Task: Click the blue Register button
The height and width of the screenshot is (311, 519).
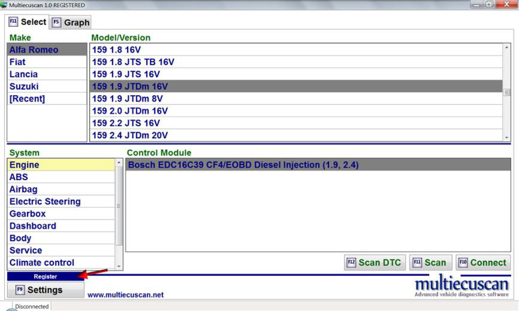Action: [46, 277]
